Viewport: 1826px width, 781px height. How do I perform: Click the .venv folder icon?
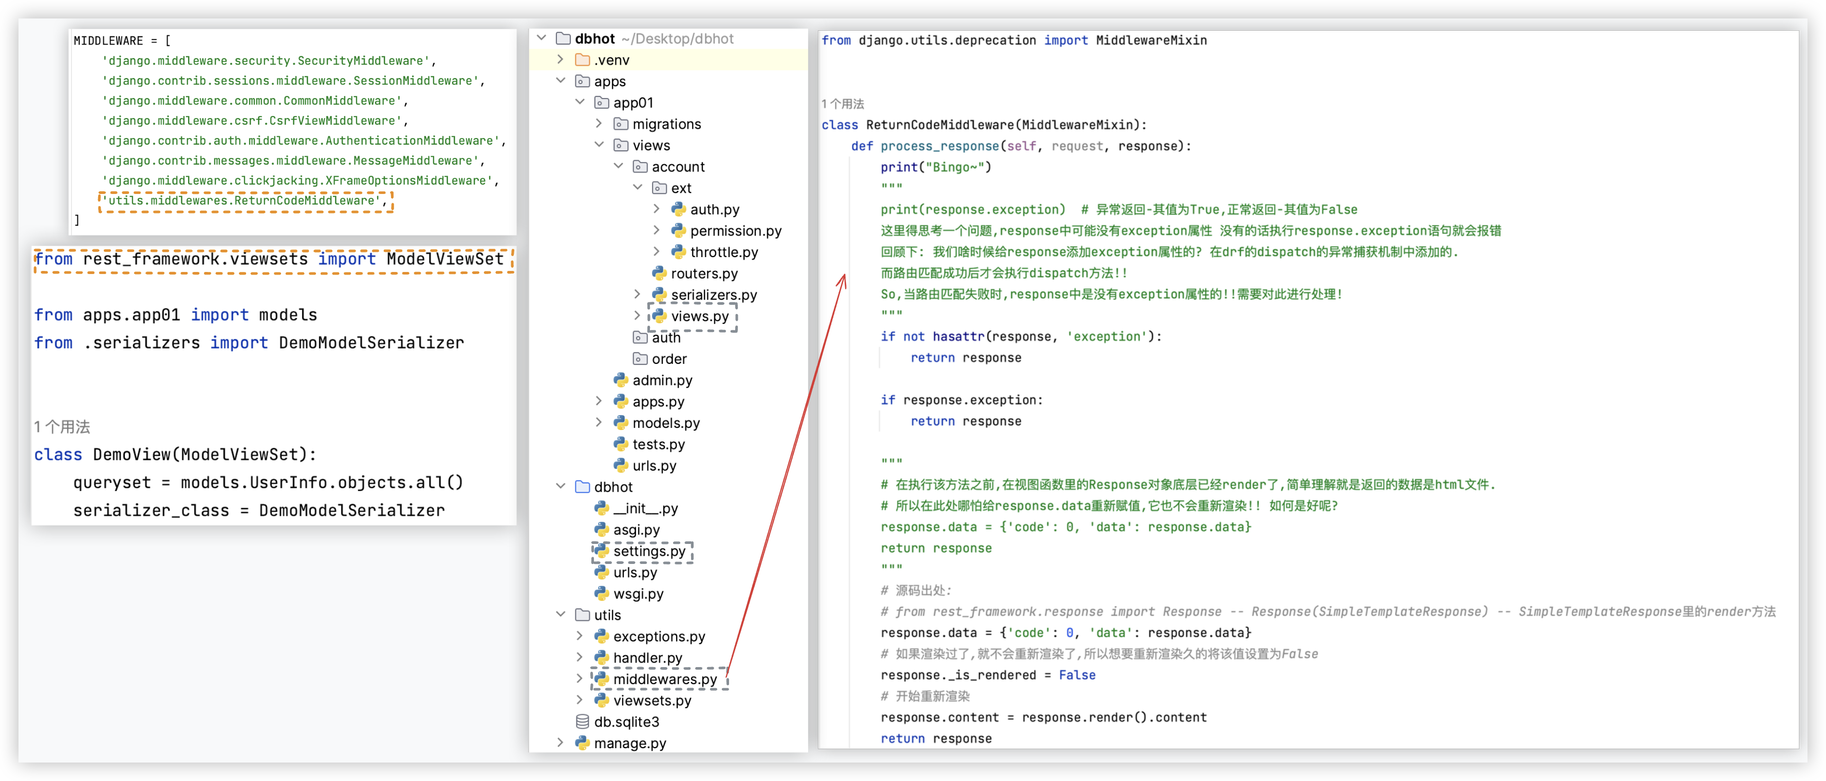pyautogui.click(x=583, y=60)
